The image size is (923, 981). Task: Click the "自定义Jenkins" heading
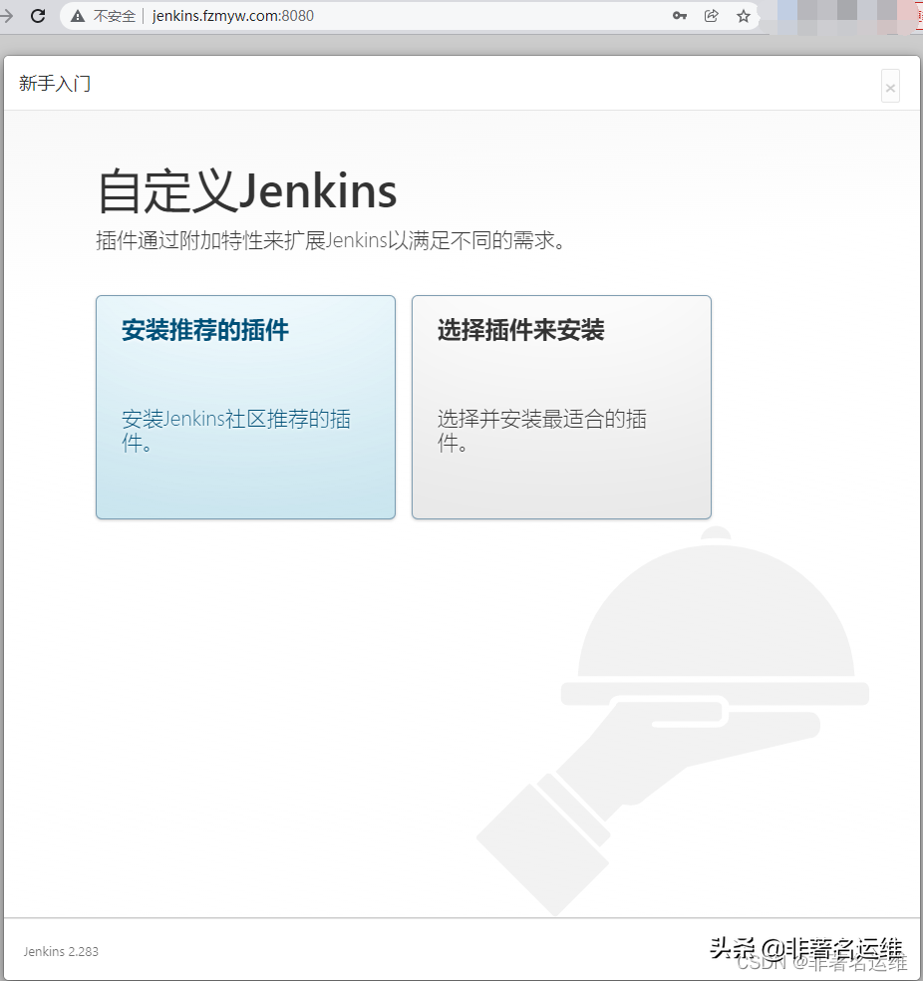[245, 190]
